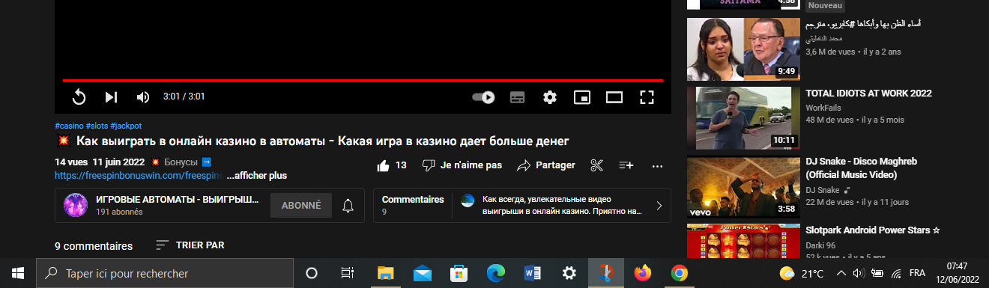Open the channel avatar of ИГРОВЫЕ АВТОМАТЫ
Screen dimensions: 989x288
76,205
